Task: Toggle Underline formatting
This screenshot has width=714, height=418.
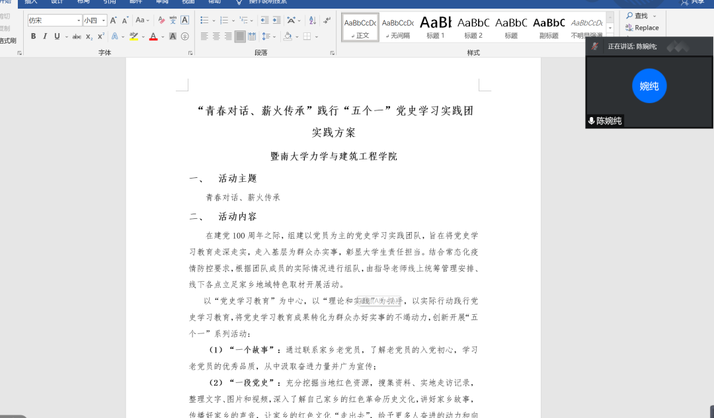Action: click(57, 36)
